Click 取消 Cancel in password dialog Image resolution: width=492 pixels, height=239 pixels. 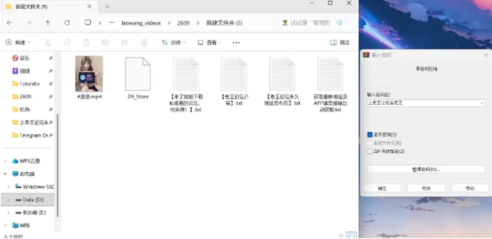(x=426, y=188)
